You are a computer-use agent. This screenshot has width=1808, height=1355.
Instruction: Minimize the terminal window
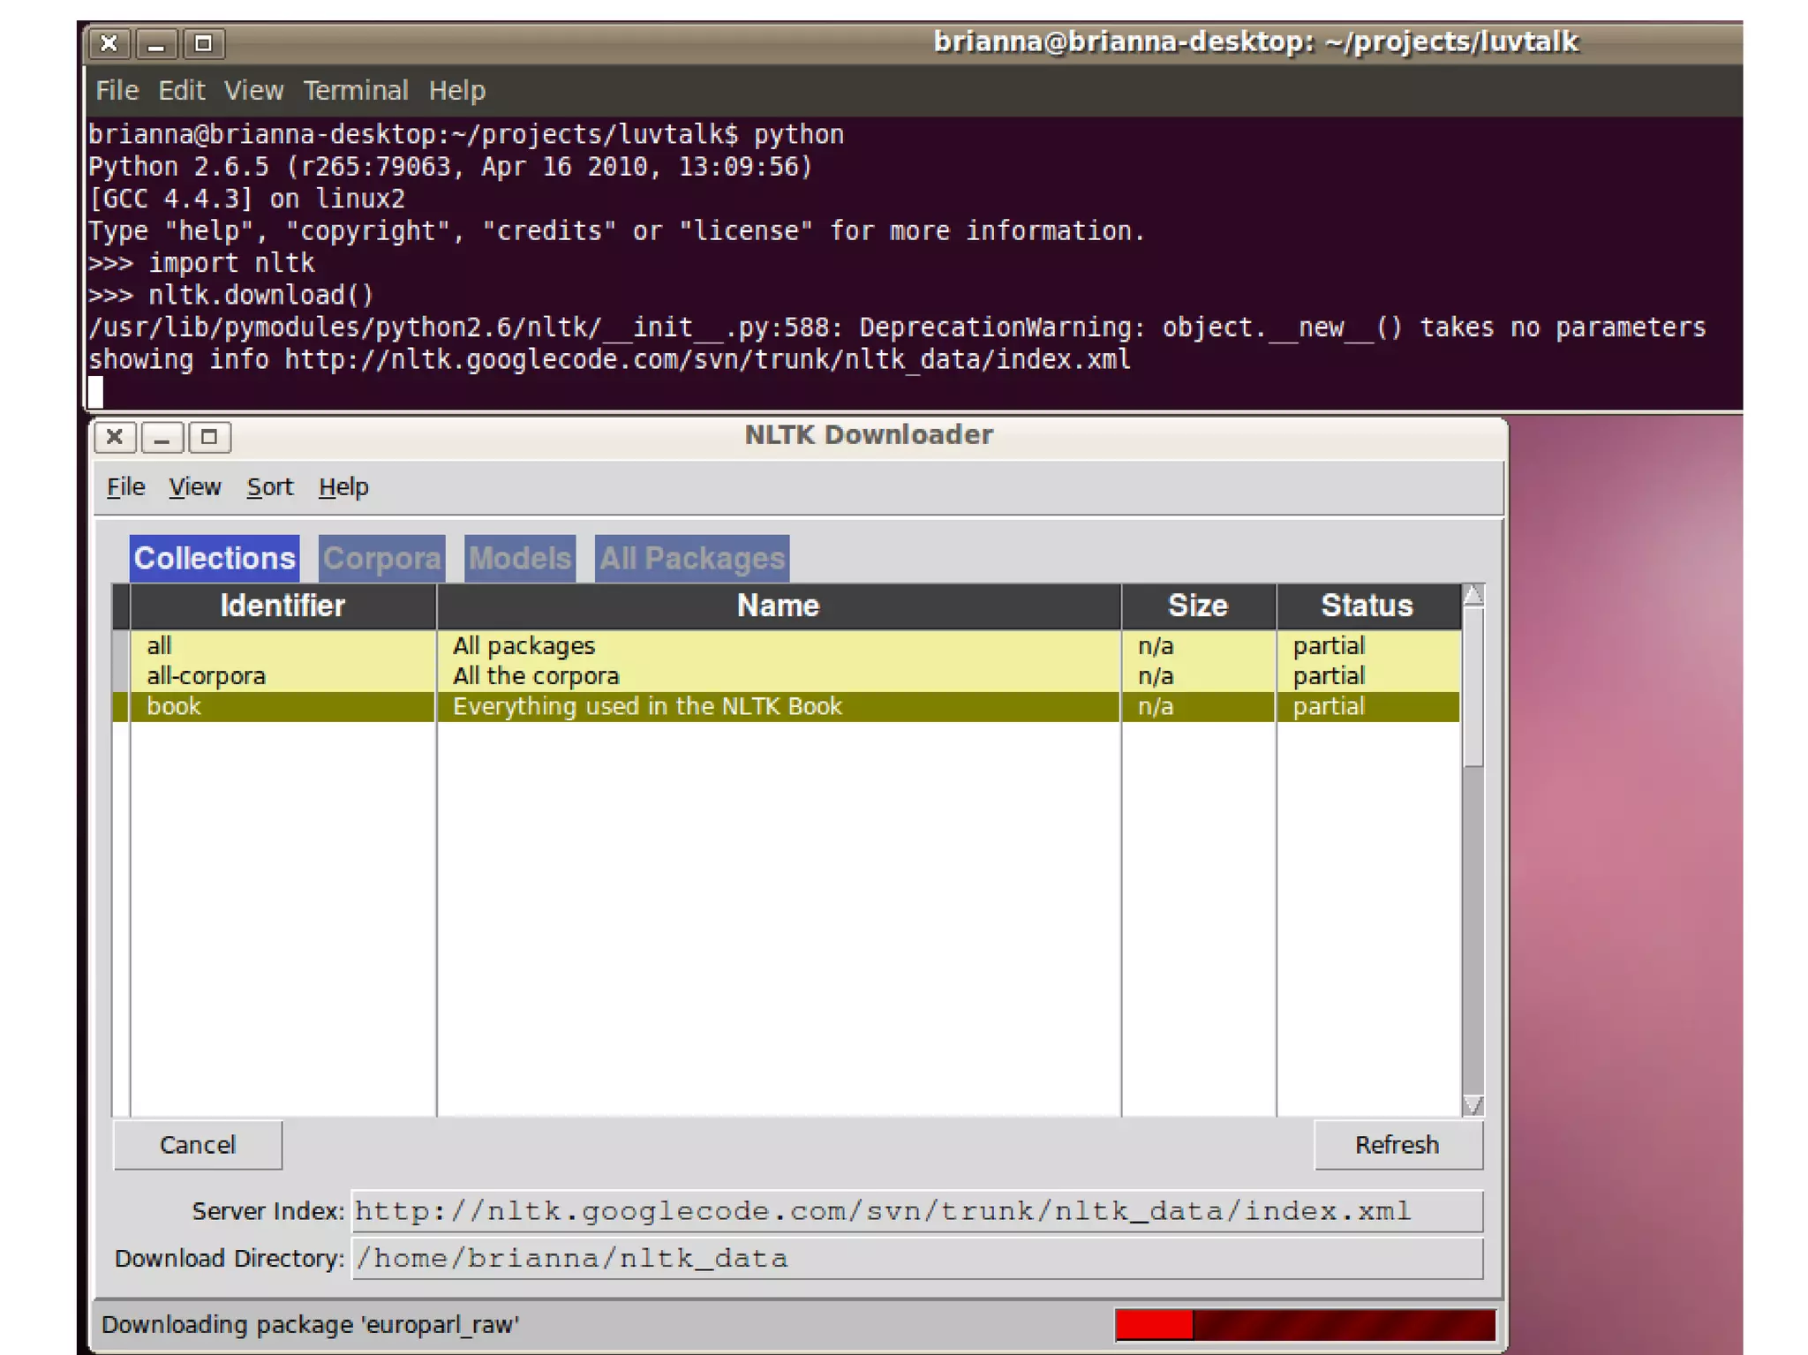point(156,43)
